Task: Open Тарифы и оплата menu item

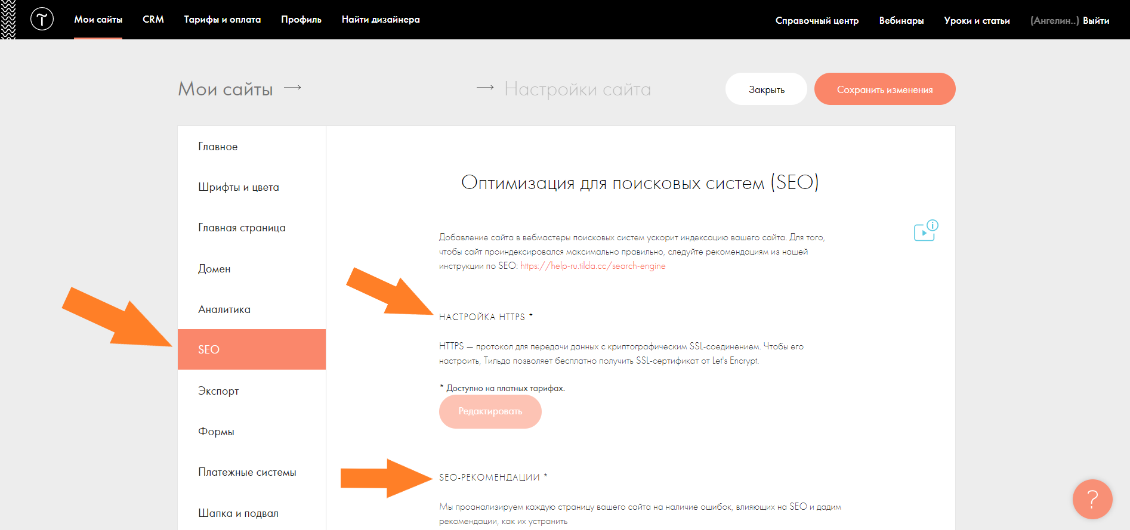Action: point(223,20)
